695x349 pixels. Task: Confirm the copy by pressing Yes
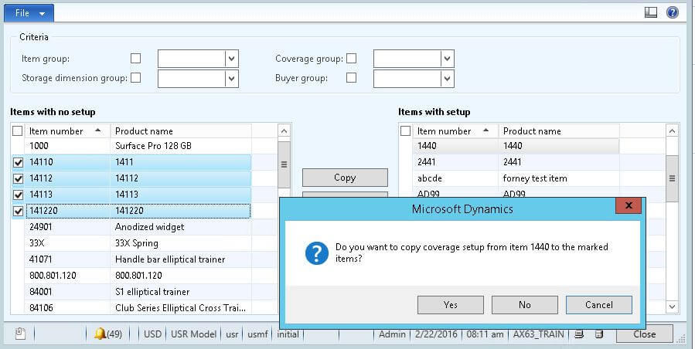coord(450,305)
